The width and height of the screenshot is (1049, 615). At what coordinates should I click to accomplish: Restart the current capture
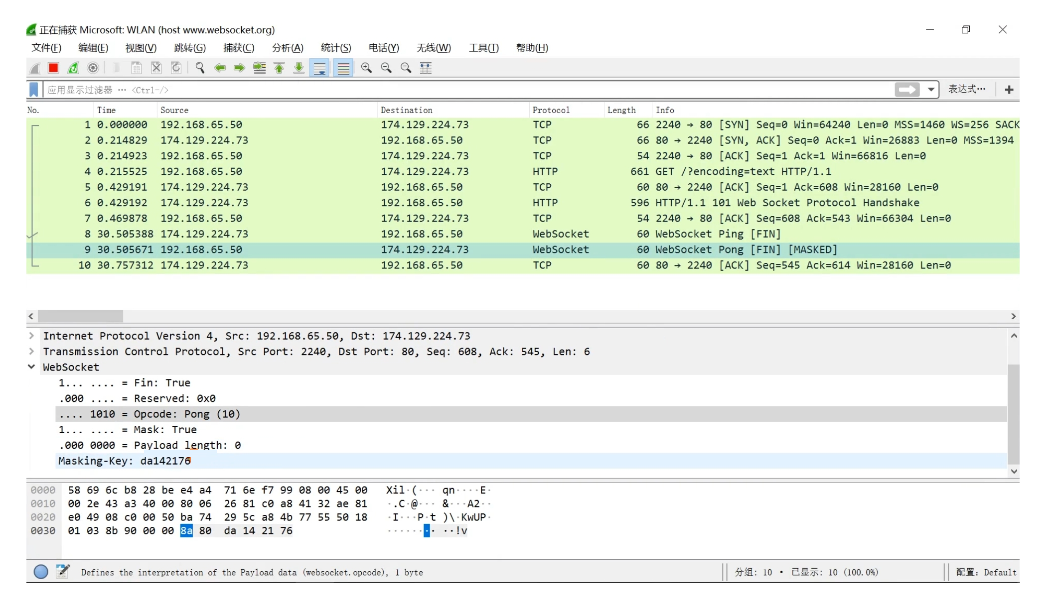73,68
